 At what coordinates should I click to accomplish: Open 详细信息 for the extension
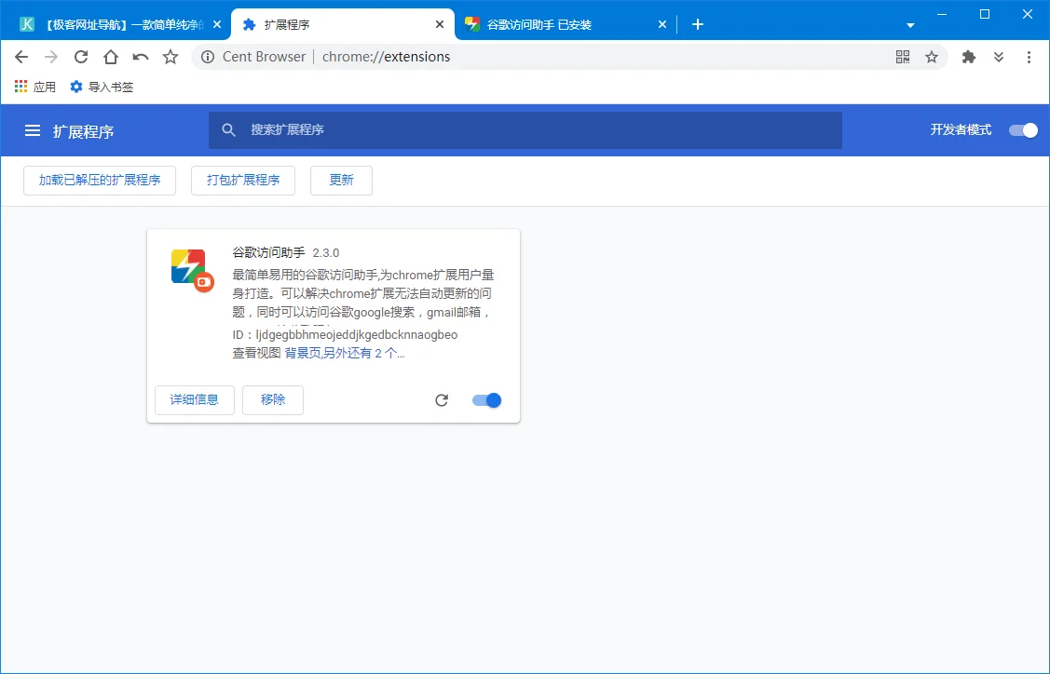pos(195,400)
